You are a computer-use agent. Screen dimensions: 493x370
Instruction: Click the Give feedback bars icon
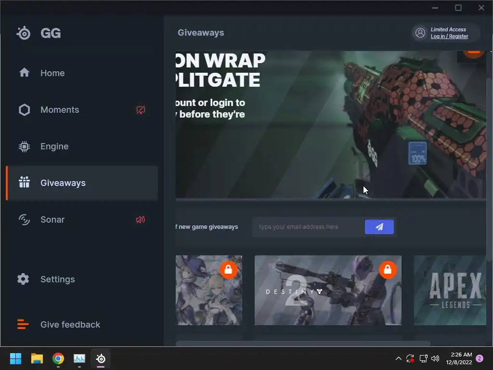click(x=23, y=324)
